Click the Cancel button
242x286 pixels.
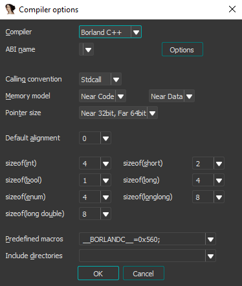pos(144,273)
